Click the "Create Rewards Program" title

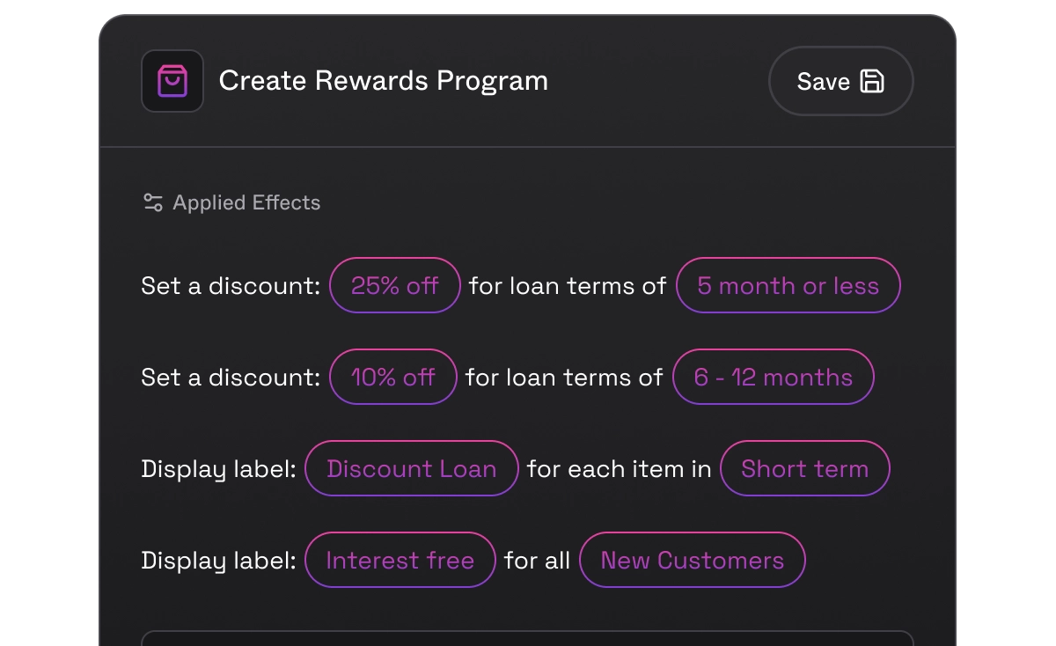click(383, 81)
